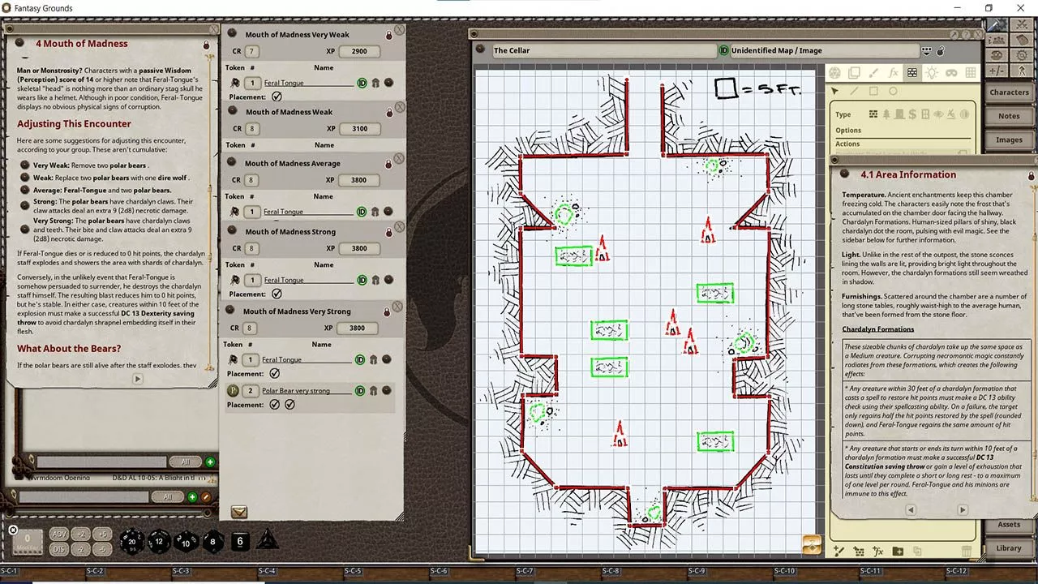Choose the paint brush tab in map toolbar
The width and height of the screenshot is (1038, 584).
click(873, 73)
